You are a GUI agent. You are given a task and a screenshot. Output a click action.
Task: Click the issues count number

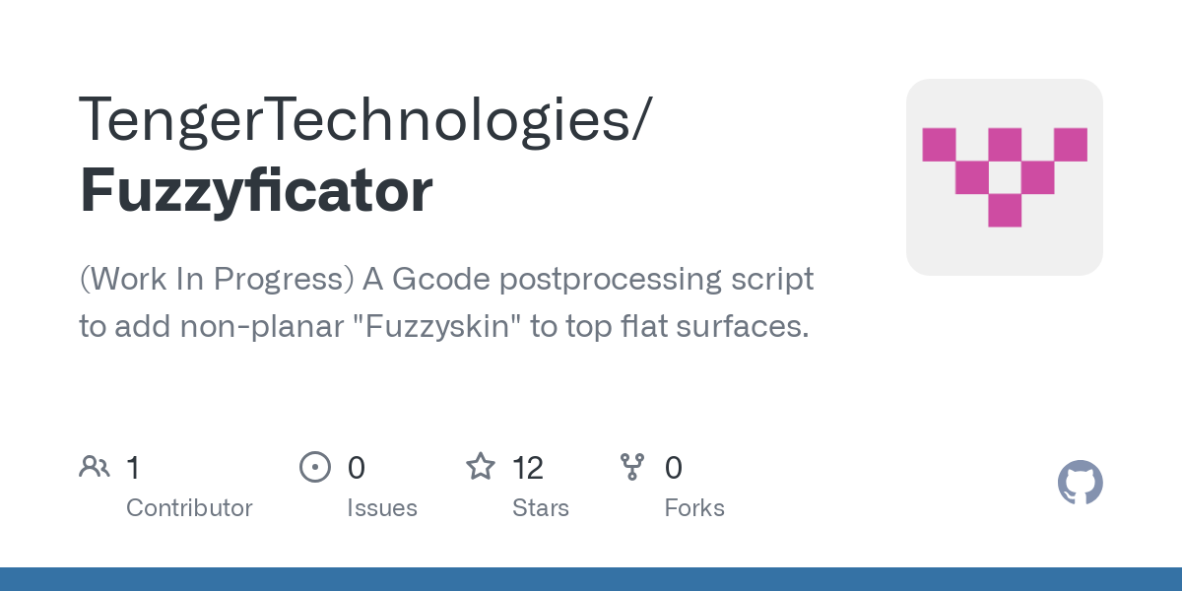[357, 467]
